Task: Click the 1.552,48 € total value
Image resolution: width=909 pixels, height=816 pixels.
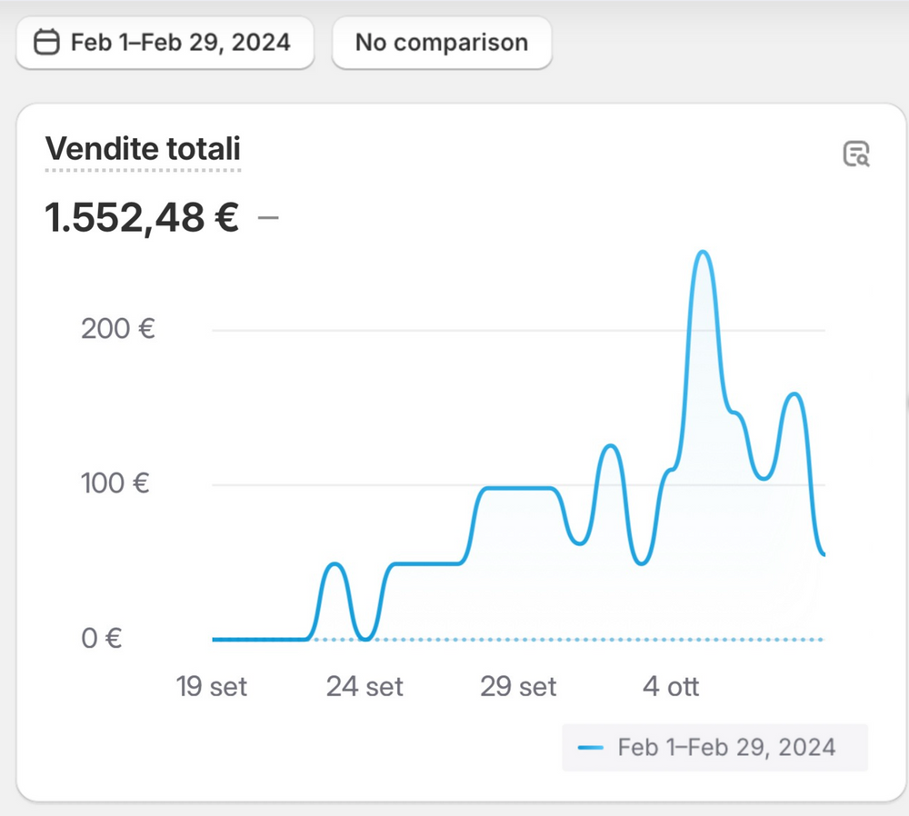Action: [142, 217]
